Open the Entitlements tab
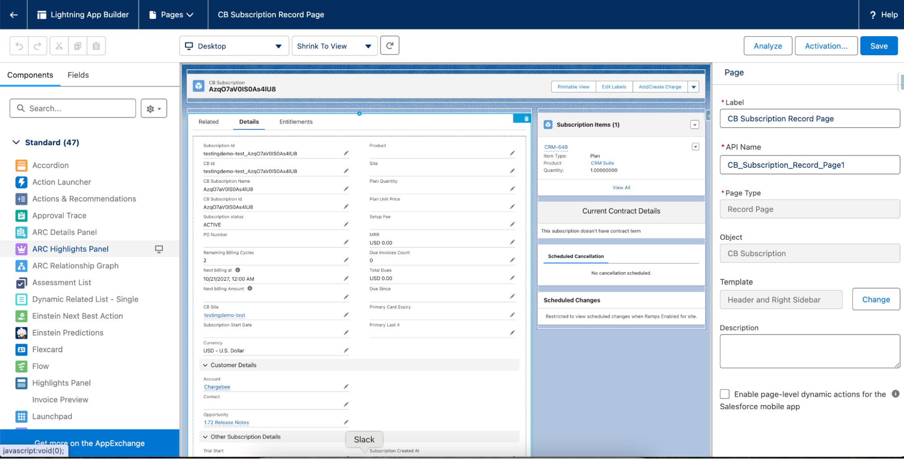This screenshot has height=459, width=904. (x=296, y=122)
